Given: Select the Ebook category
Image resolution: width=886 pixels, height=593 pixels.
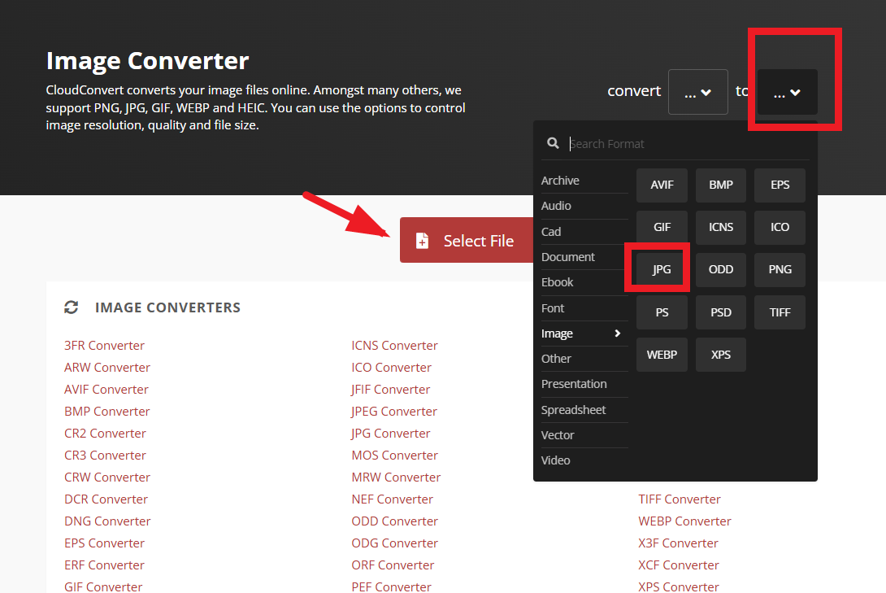Looking at the screenshot, I should (584, 282).
